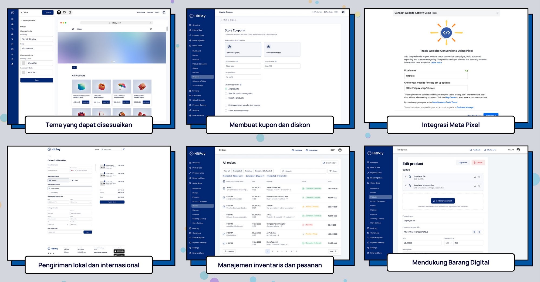Image resolution: width=540 pixels, height=282 pixels.
Task: Remove the Completed - Shipped filter chip
Action: pyautogui.click(x=264, y=176)
